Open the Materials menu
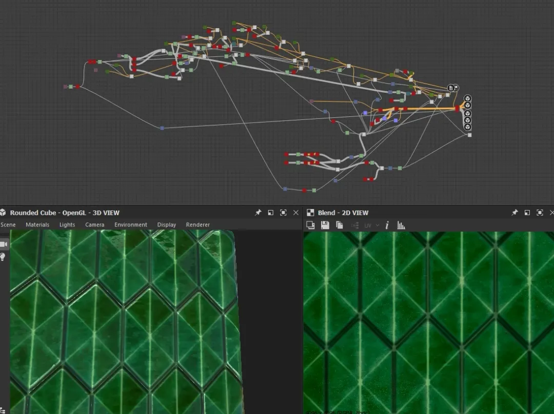 click(x=37, y=224)
